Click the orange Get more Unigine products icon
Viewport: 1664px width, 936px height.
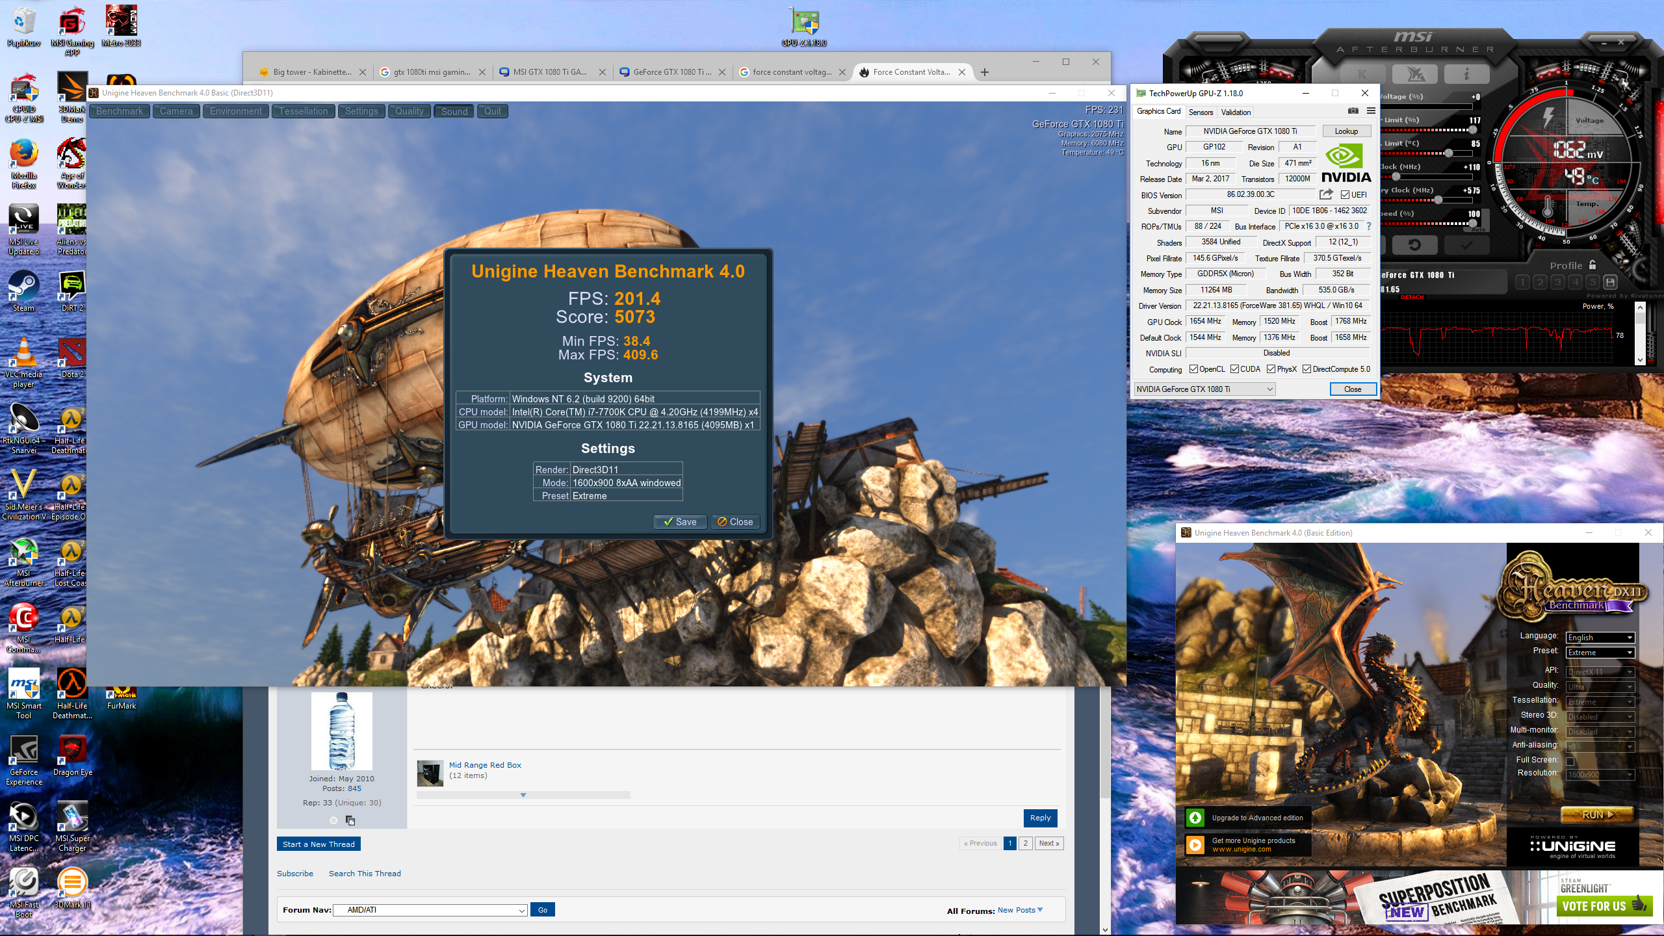pos(1195,844)
